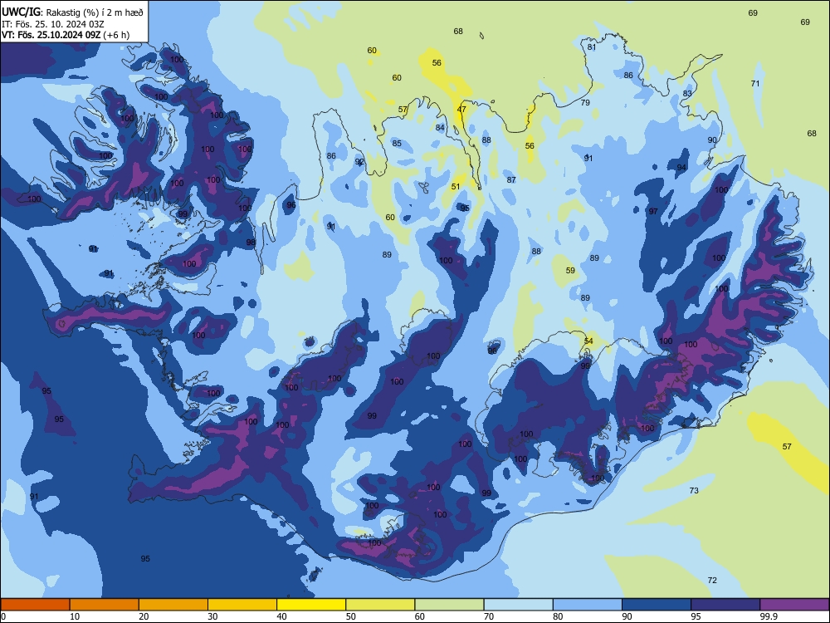Click the humidity value '47' on the map
The image size is (830, 623).
click(x=461, y=110)
